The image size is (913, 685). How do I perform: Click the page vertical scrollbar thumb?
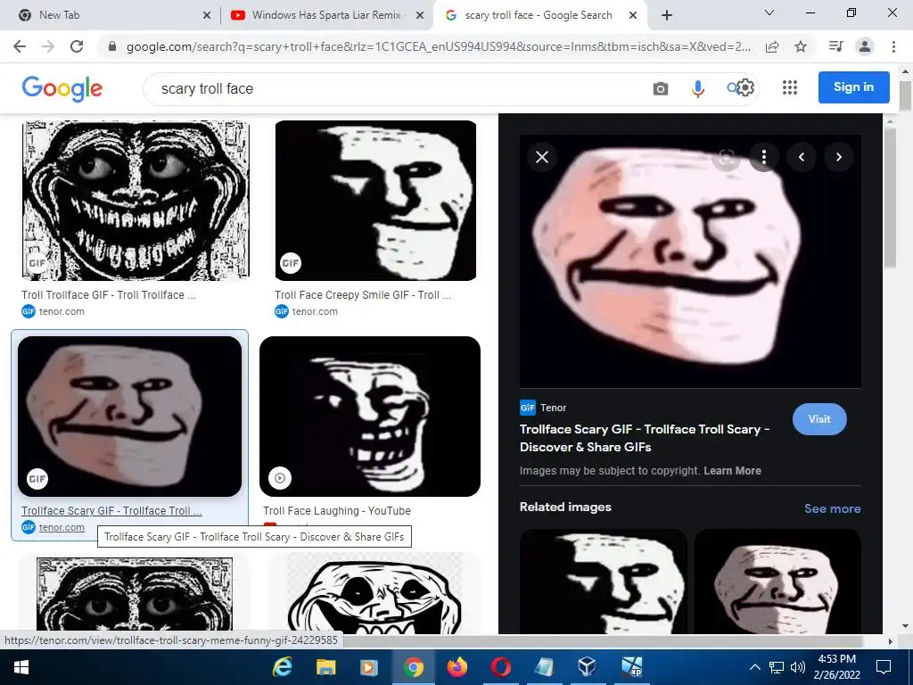(905, 95)
